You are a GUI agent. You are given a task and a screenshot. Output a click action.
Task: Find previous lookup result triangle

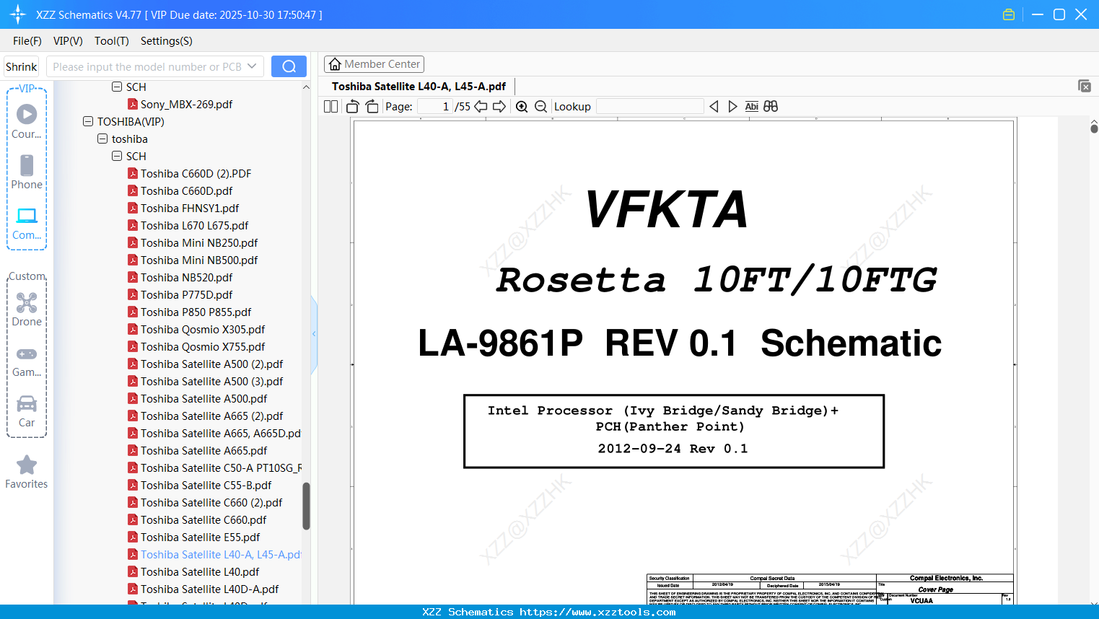pos(714,107)
